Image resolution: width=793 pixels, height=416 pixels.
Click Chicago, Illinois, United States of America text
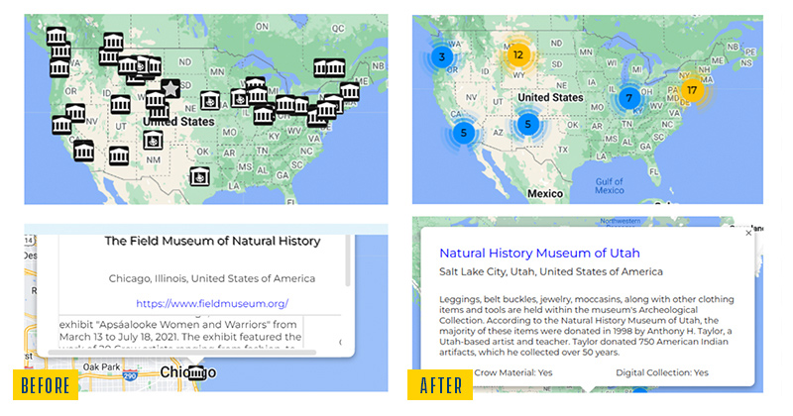tap(212, 278)
